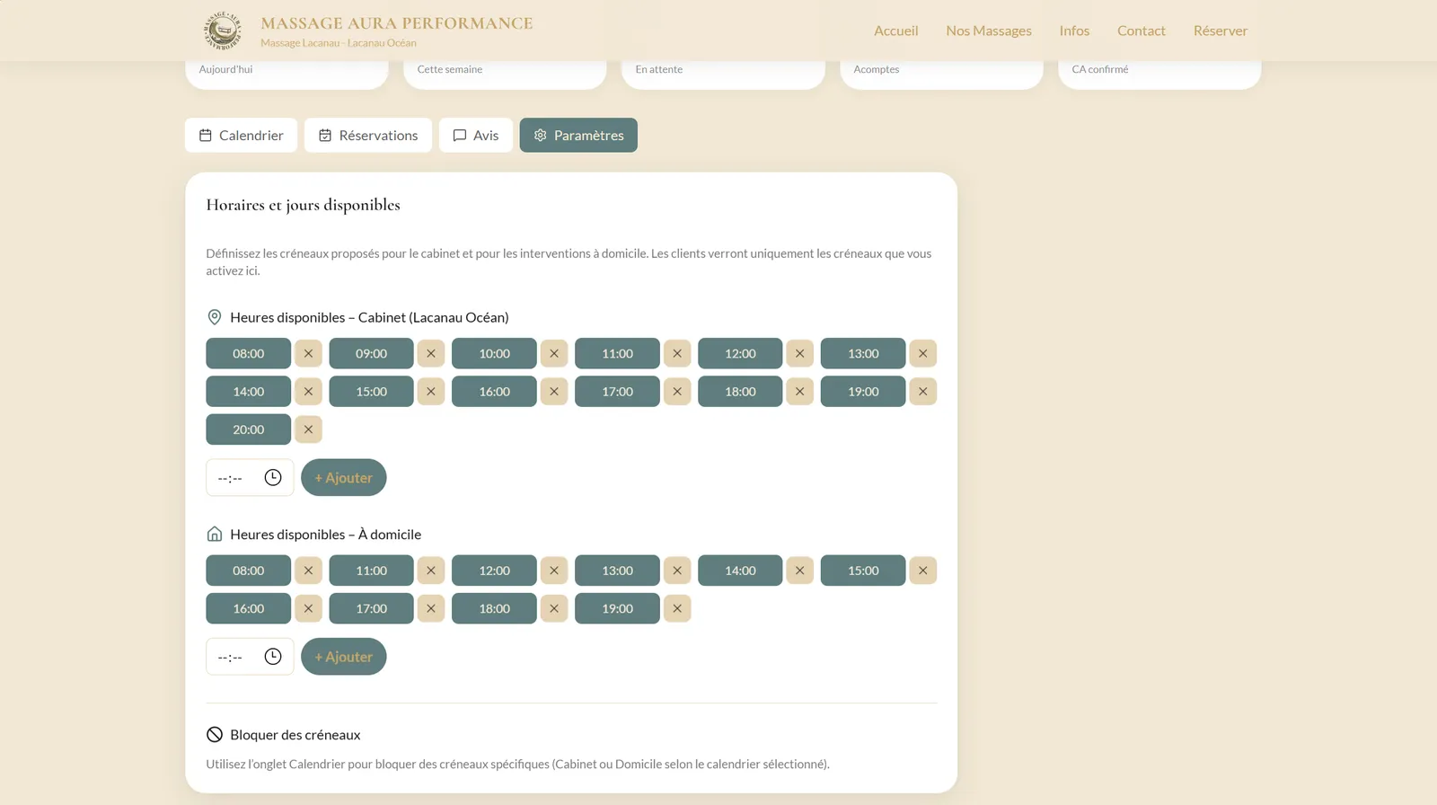Toggle the 16:00 Cabinet slot chip
Screen dimensions: 1437x805
pyautogui.click(x=494, y=392)
